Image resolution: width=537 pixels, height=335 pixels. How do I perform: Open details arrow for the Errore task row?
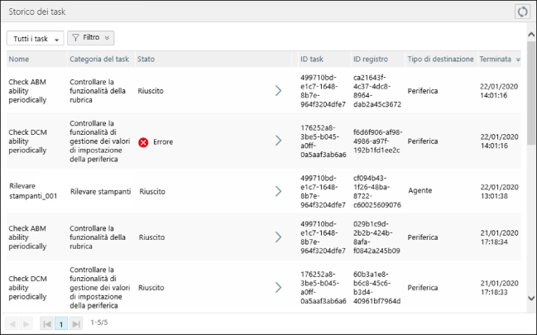(x=279, y=141)
